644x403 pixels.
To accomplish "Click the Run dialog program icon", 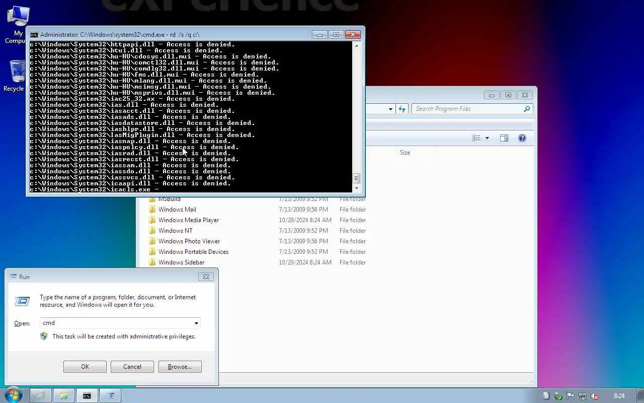I will [22, 301].
